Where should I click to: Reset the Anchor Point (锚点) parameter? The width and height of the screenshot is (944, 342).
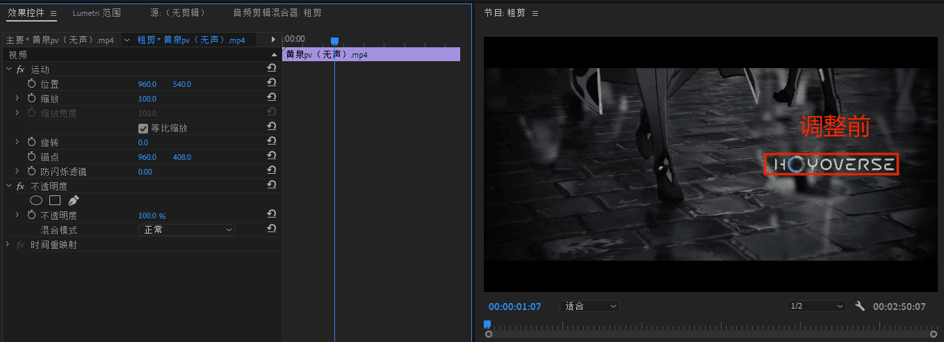pyautogui.click(x=272, y=156)
